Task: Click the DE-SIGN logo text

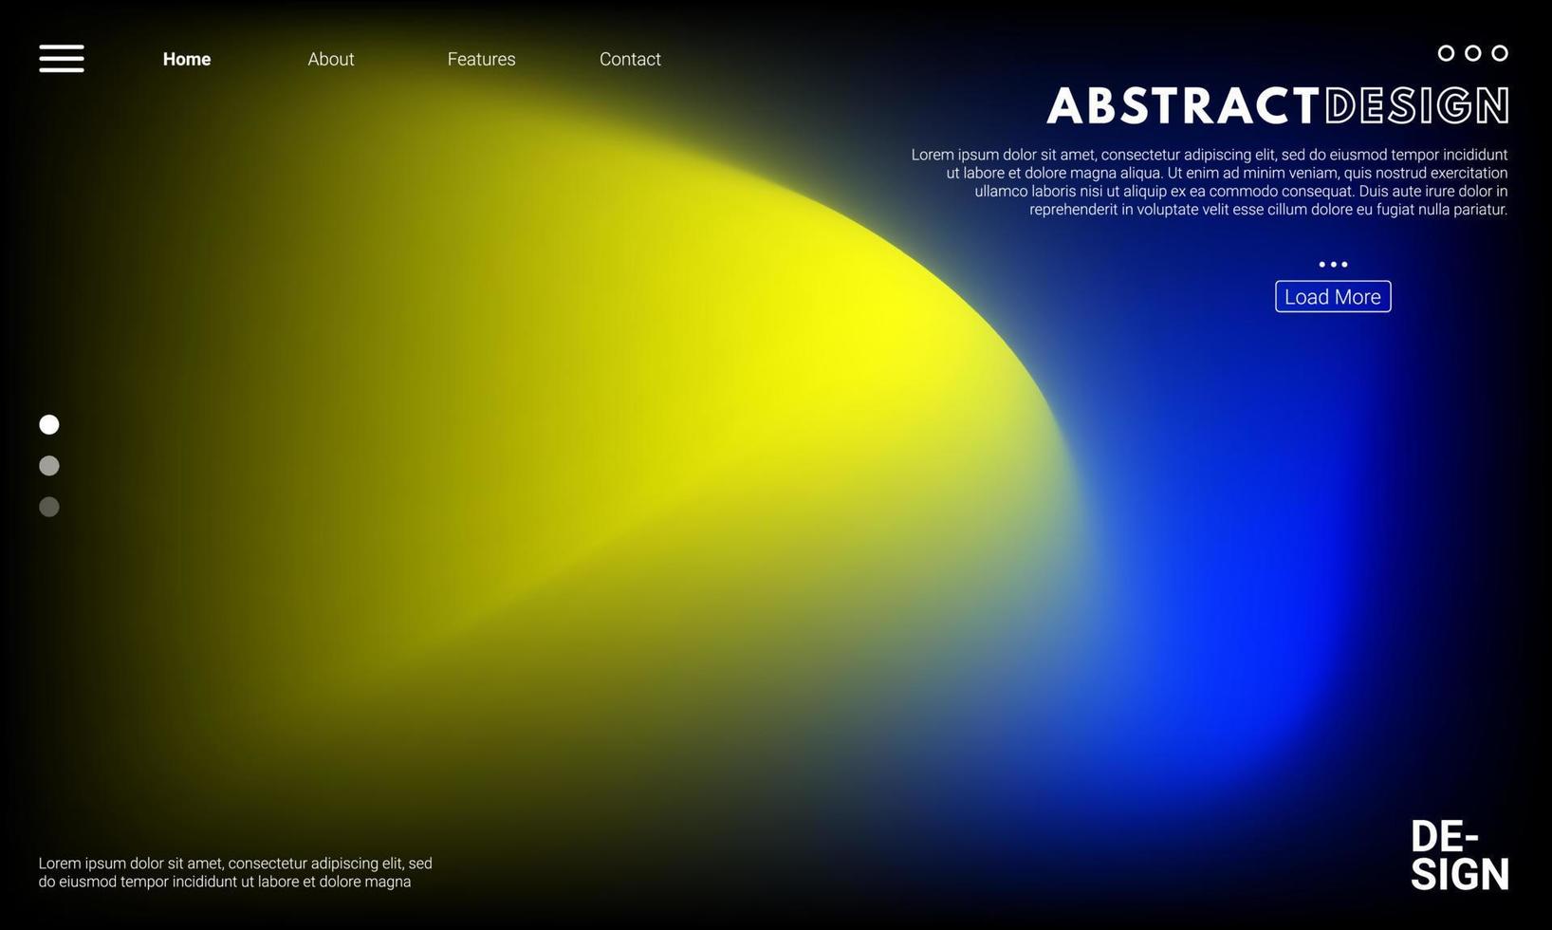Action: click(x=1459, y=855)
